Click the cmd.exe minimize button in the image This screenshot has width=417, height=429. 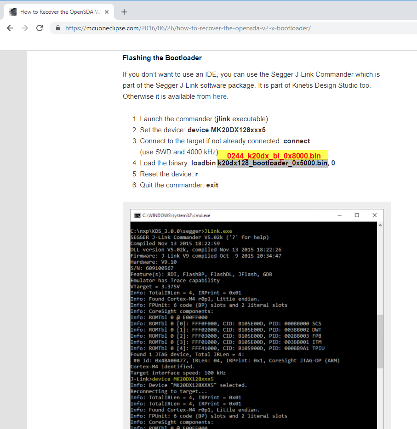(x=339, y=215)
